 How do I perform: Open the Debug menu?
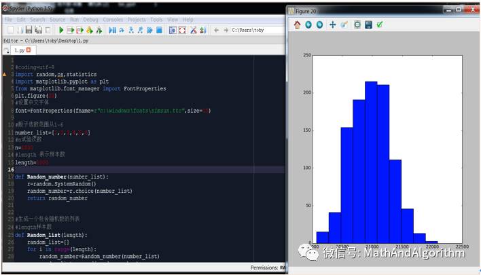tap(90, 20)
